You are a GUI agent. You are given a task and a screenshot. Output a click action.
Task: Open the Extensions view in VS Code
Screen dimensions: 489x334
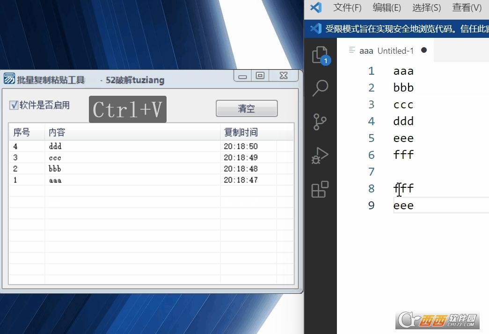[320, 189]
